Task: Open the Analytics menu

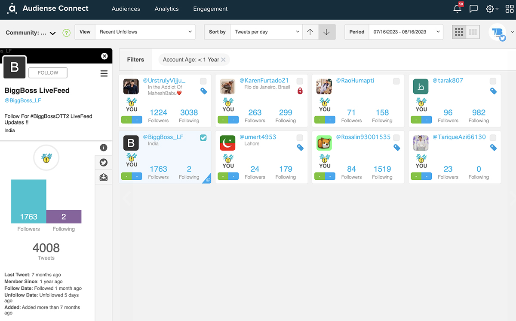Action: click(x=166, y=9)
